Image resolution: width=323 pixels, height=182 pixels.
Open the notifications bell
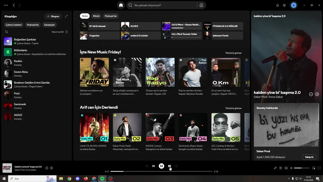tap(278, 5)
